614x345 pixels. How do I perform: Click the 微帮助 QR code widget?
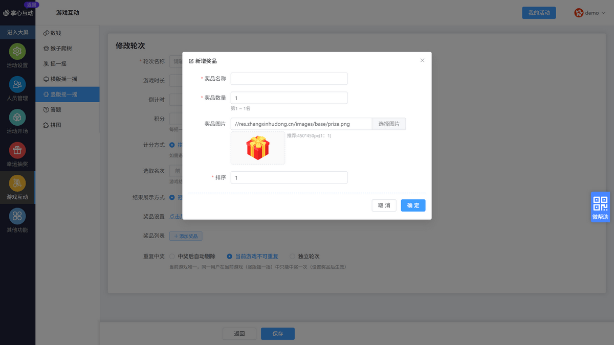600,207
